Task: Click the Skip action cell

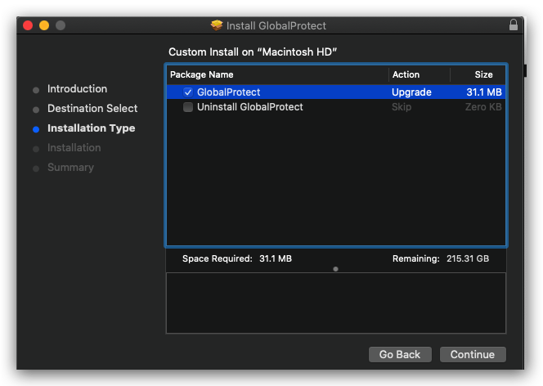Action: point(402,107)
